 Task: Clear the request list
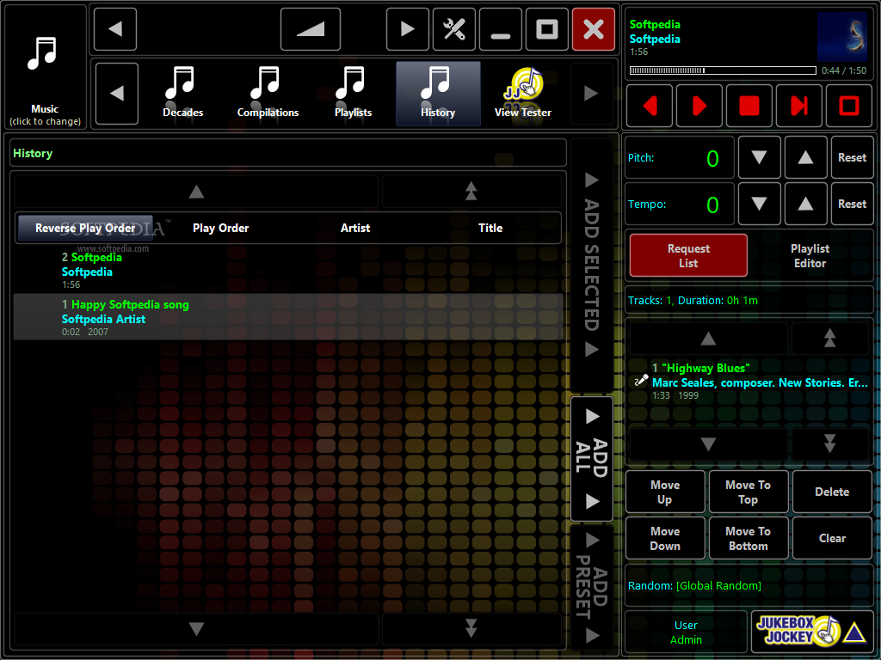[832, 538]
